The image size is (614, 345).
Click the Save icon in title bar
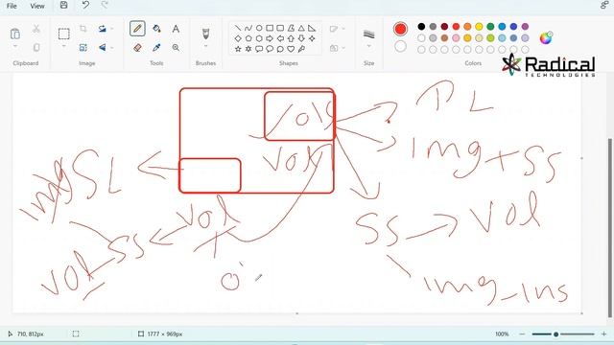coord(64,5)
